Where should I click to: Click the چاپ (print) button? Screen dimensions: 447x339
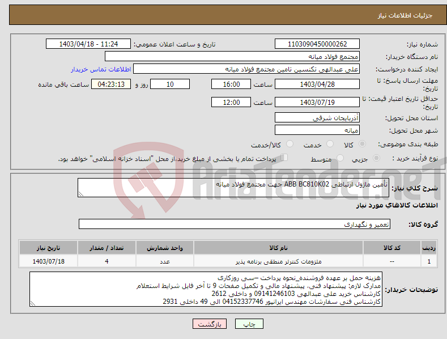click(x=249, y=324)
